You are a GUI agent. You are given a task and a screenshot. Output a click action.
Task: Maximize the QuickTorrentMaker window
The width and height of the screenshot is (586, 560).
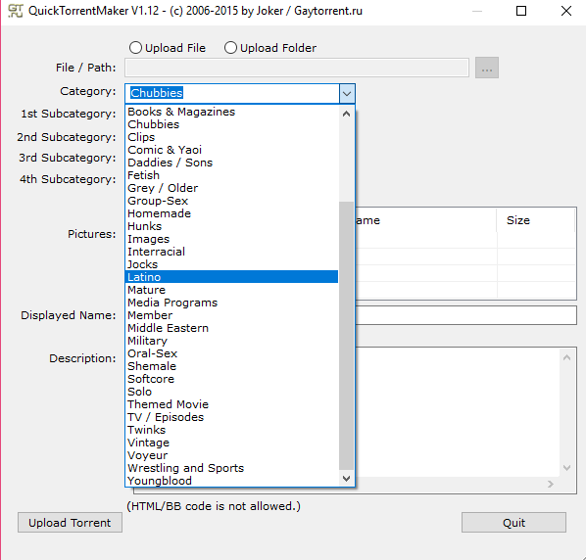521,11
